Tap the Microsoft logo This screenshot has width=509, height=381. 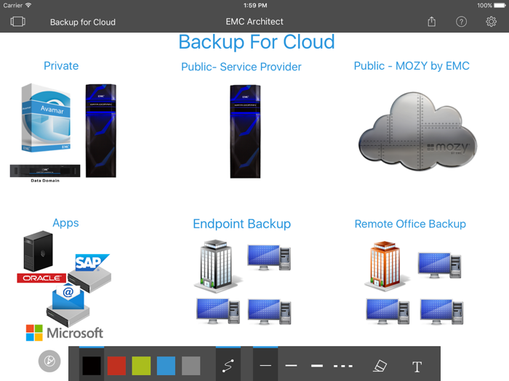click(x=65, y=332)
